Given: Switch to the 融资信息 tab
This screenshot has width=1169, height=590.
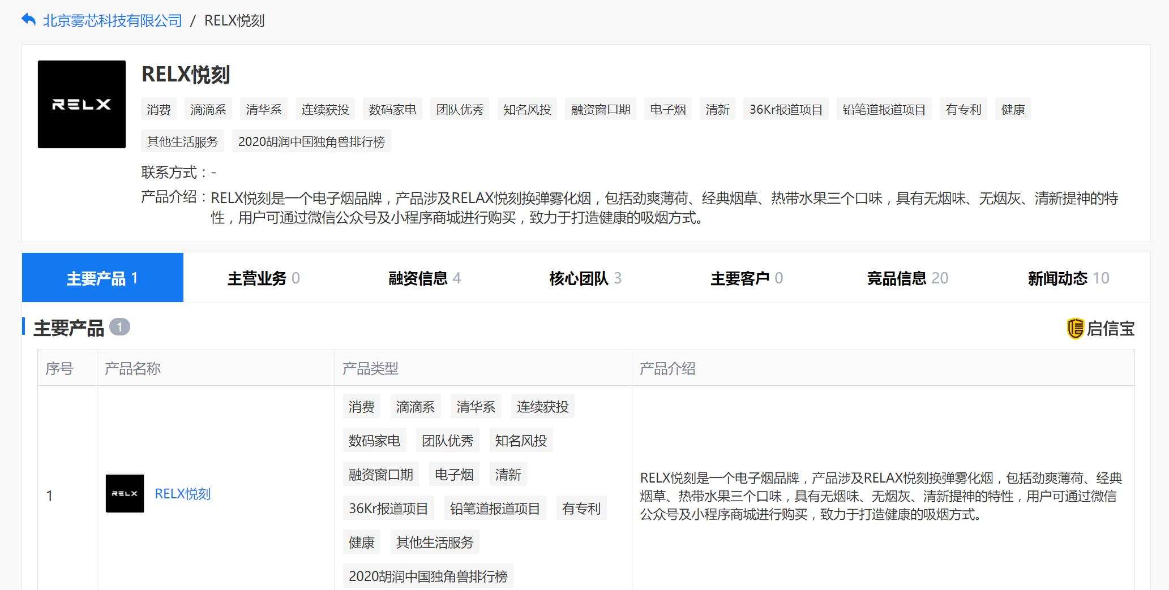Looking at the screenshot, I should pos(417,278).
